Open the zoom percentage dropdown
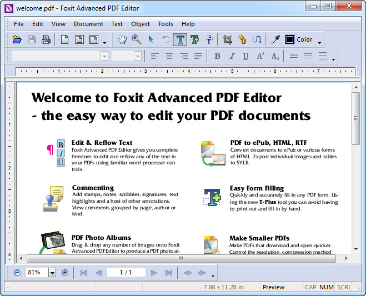This screenshot has height=296, width=366. [52, 273]
